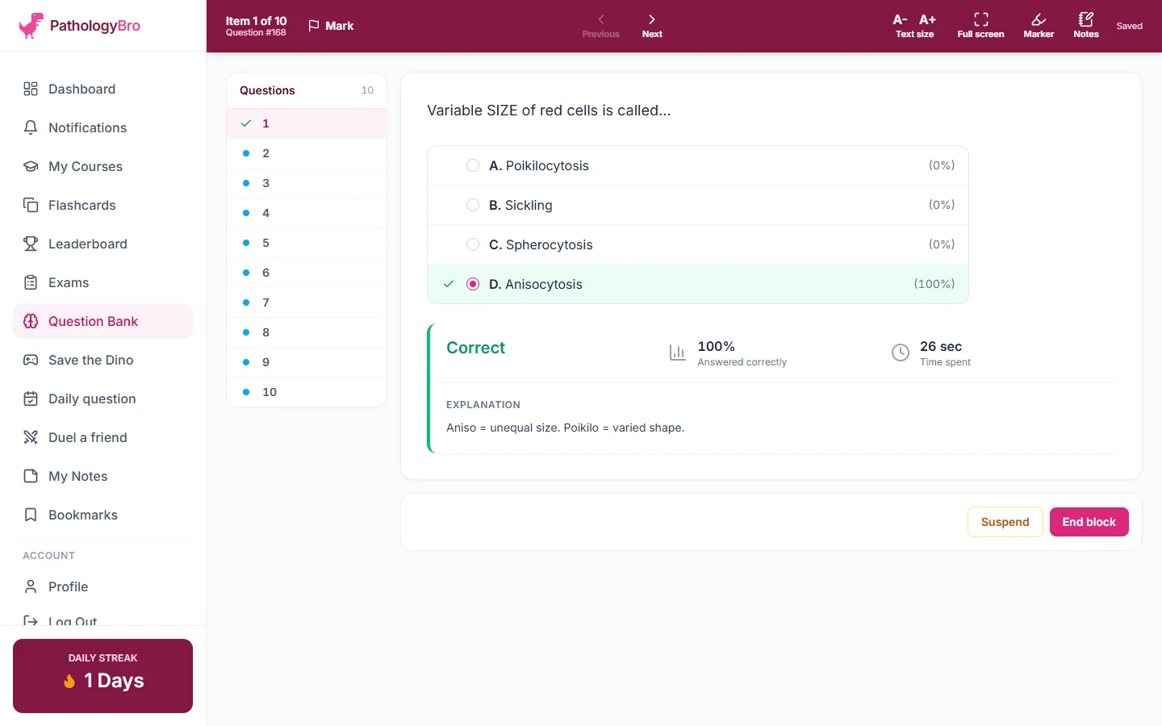Jump to question 8 in list
The image size is (1162, 726).
point(307,332)
